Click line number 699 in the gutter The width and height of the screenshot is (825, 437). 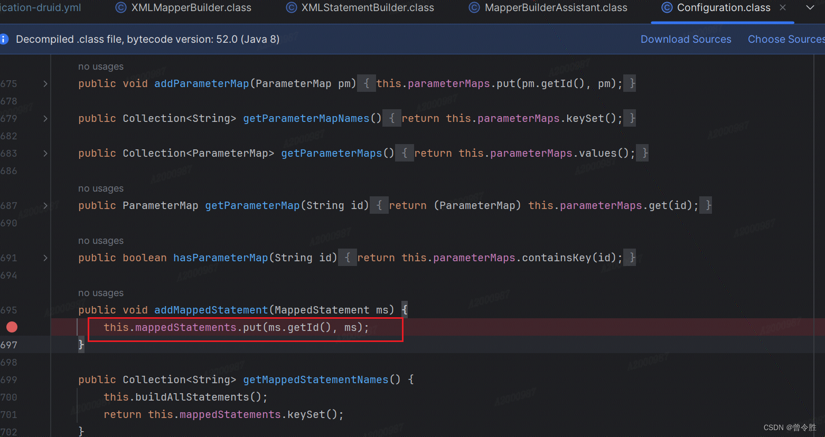(9, 380)
